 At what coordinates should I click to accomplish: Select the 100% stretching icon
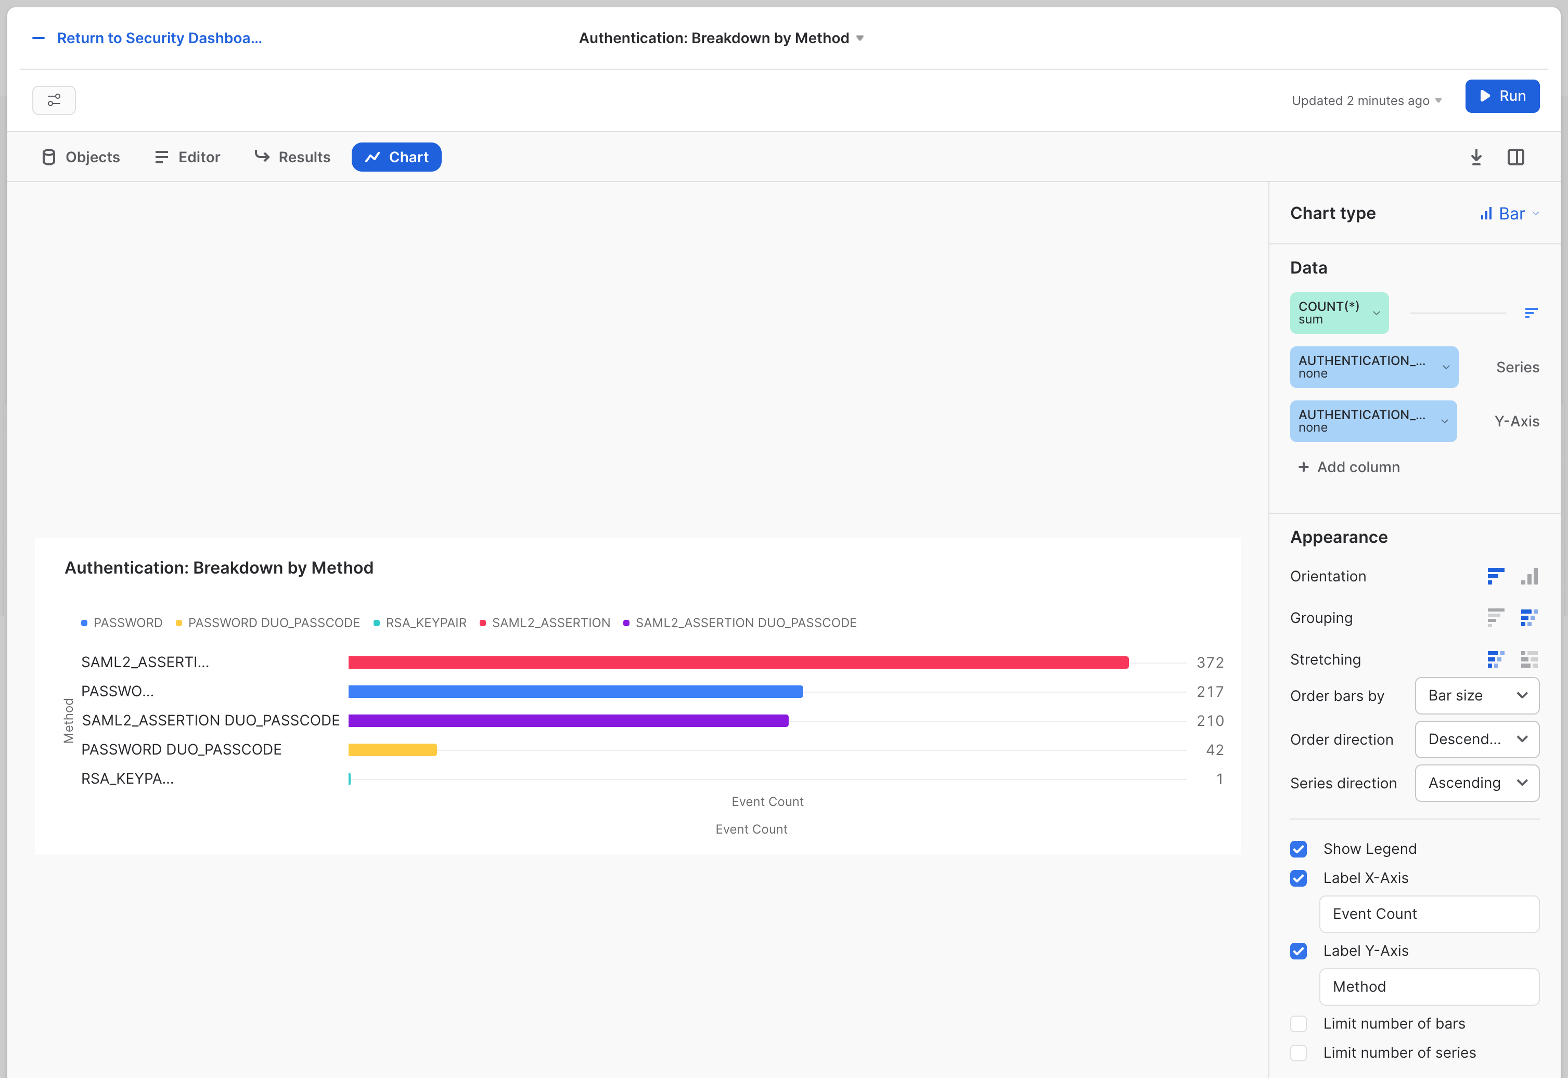click(x=1530, y=659)
